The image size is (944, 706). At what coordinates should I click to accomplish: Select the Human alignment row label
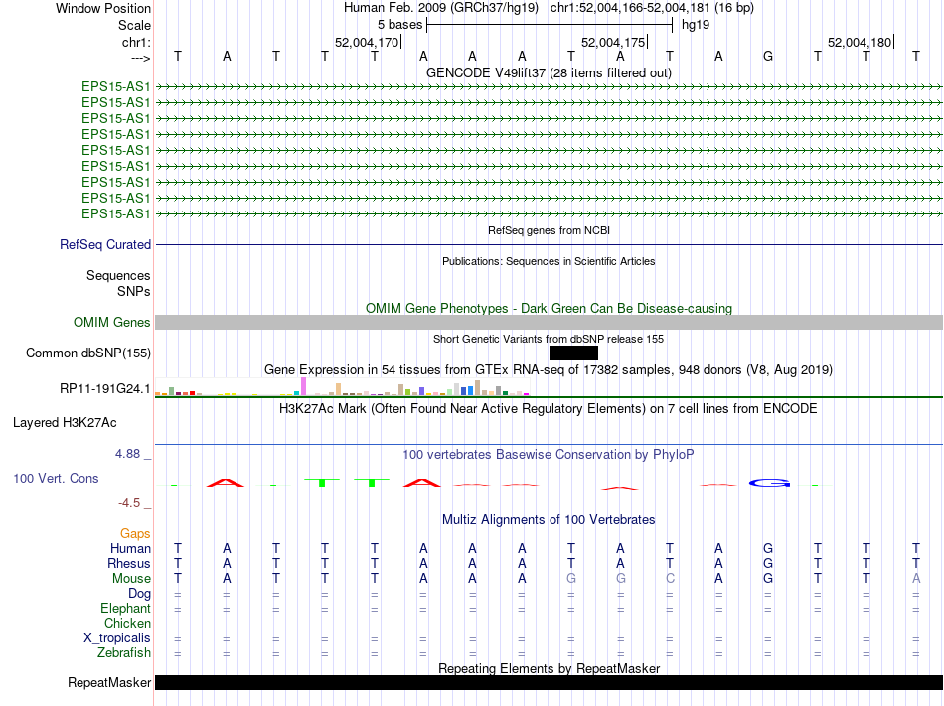click(x=130, y=548)
